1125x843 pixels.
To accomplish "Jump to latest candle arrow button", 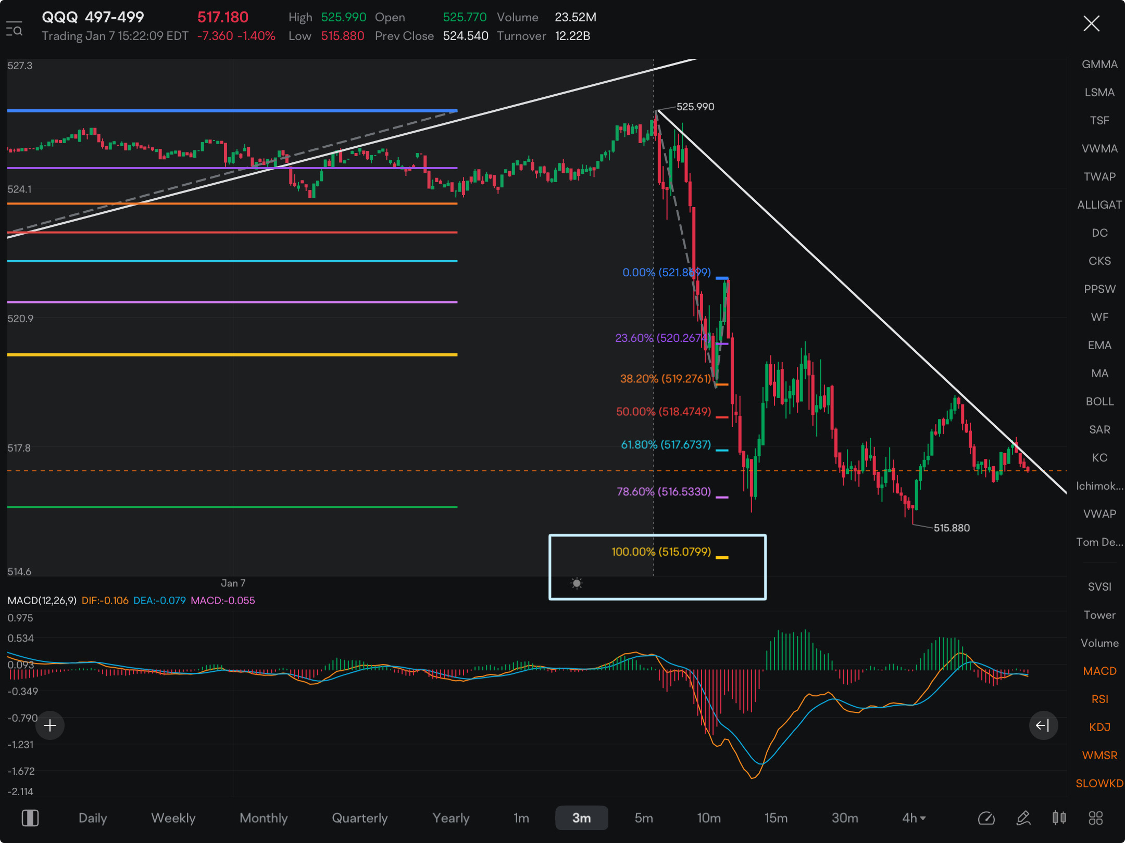I will point(1043,725).
